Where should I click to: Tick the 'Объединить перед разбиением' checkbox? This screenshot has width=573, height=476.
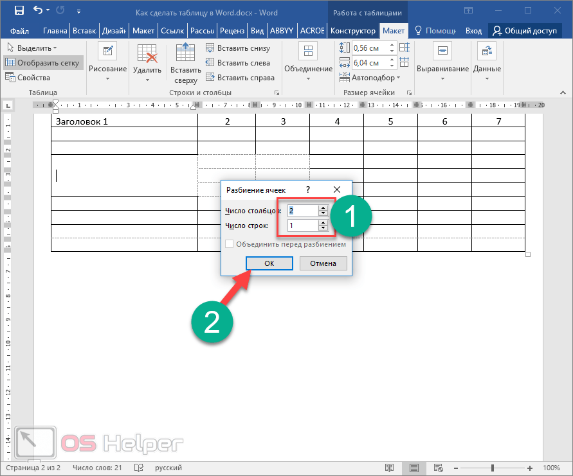click(x=230, y=244)
